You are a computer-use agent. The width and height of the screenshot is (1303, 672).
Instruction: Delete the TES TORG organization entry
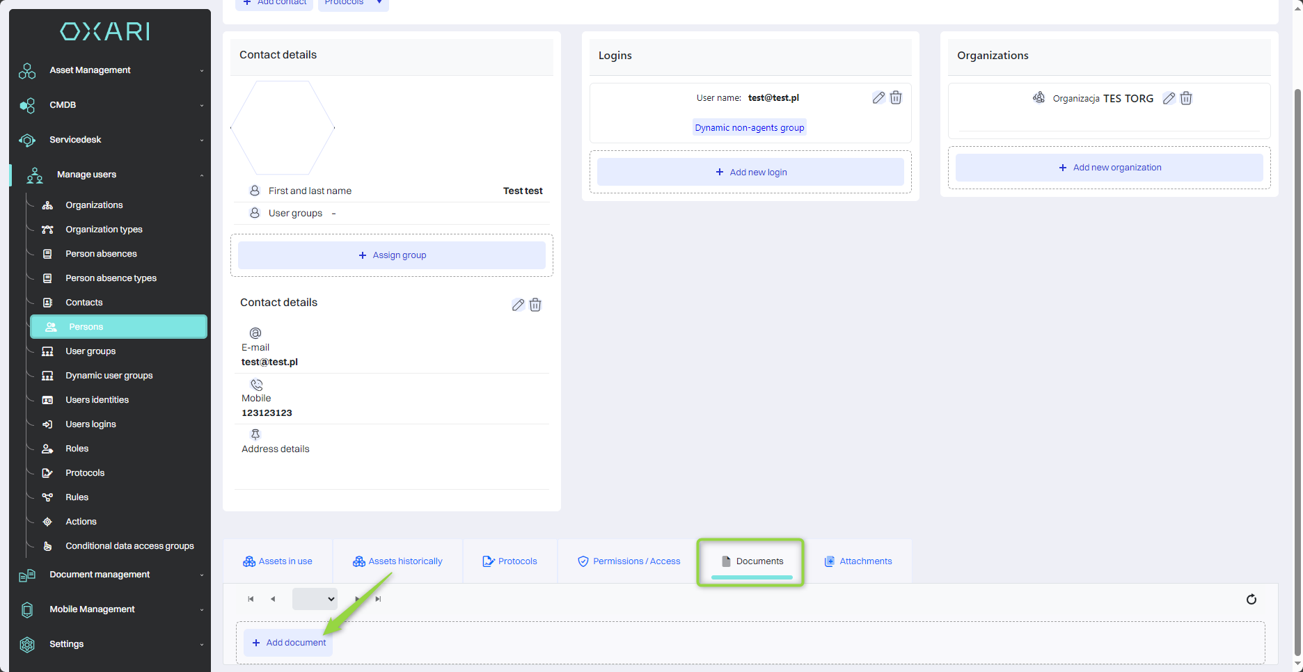[1186, 99]
